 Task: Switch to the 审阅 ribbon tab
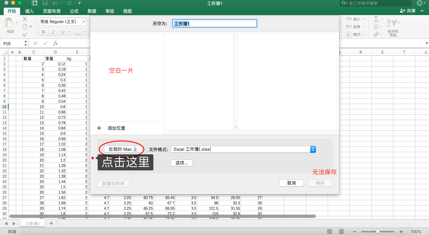[110, 11]
